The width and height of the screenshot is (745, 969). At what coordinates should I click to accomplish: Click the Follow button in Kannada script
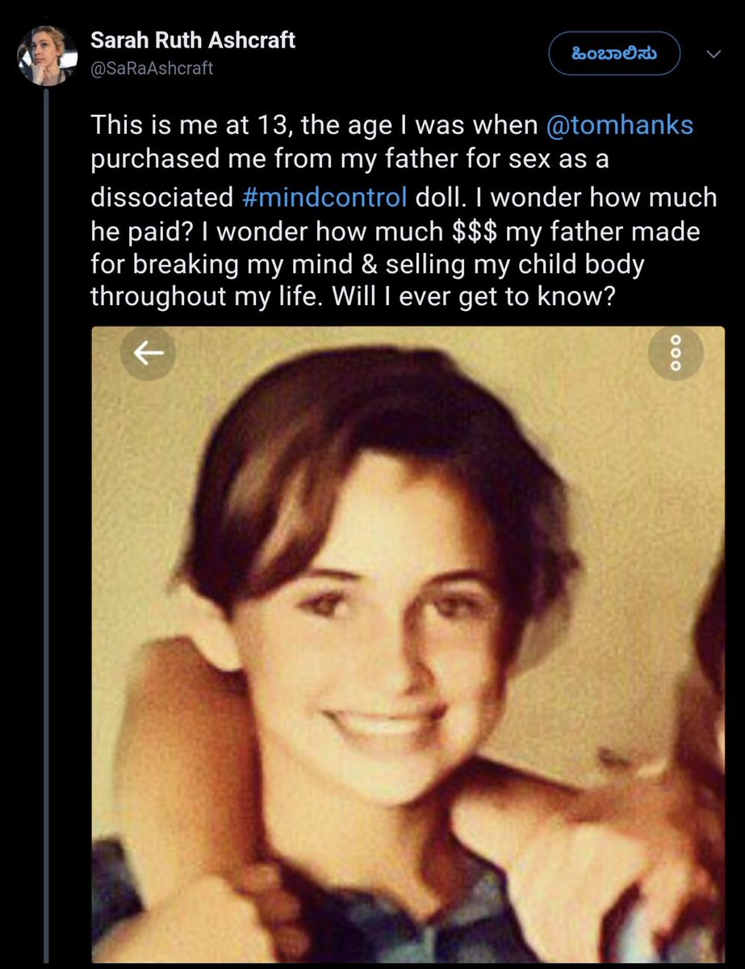click(x=613, y=54)
